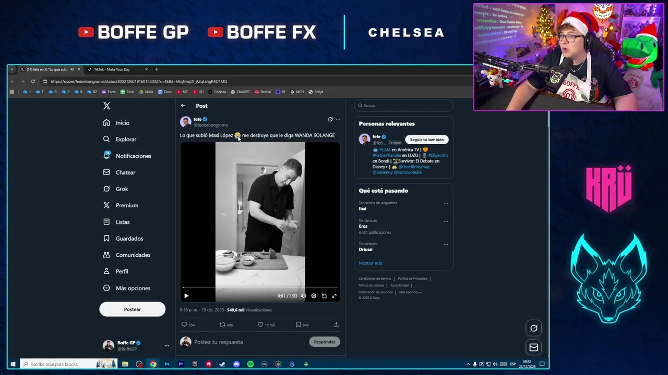Click the Buscar search field

tap(403, 106)
